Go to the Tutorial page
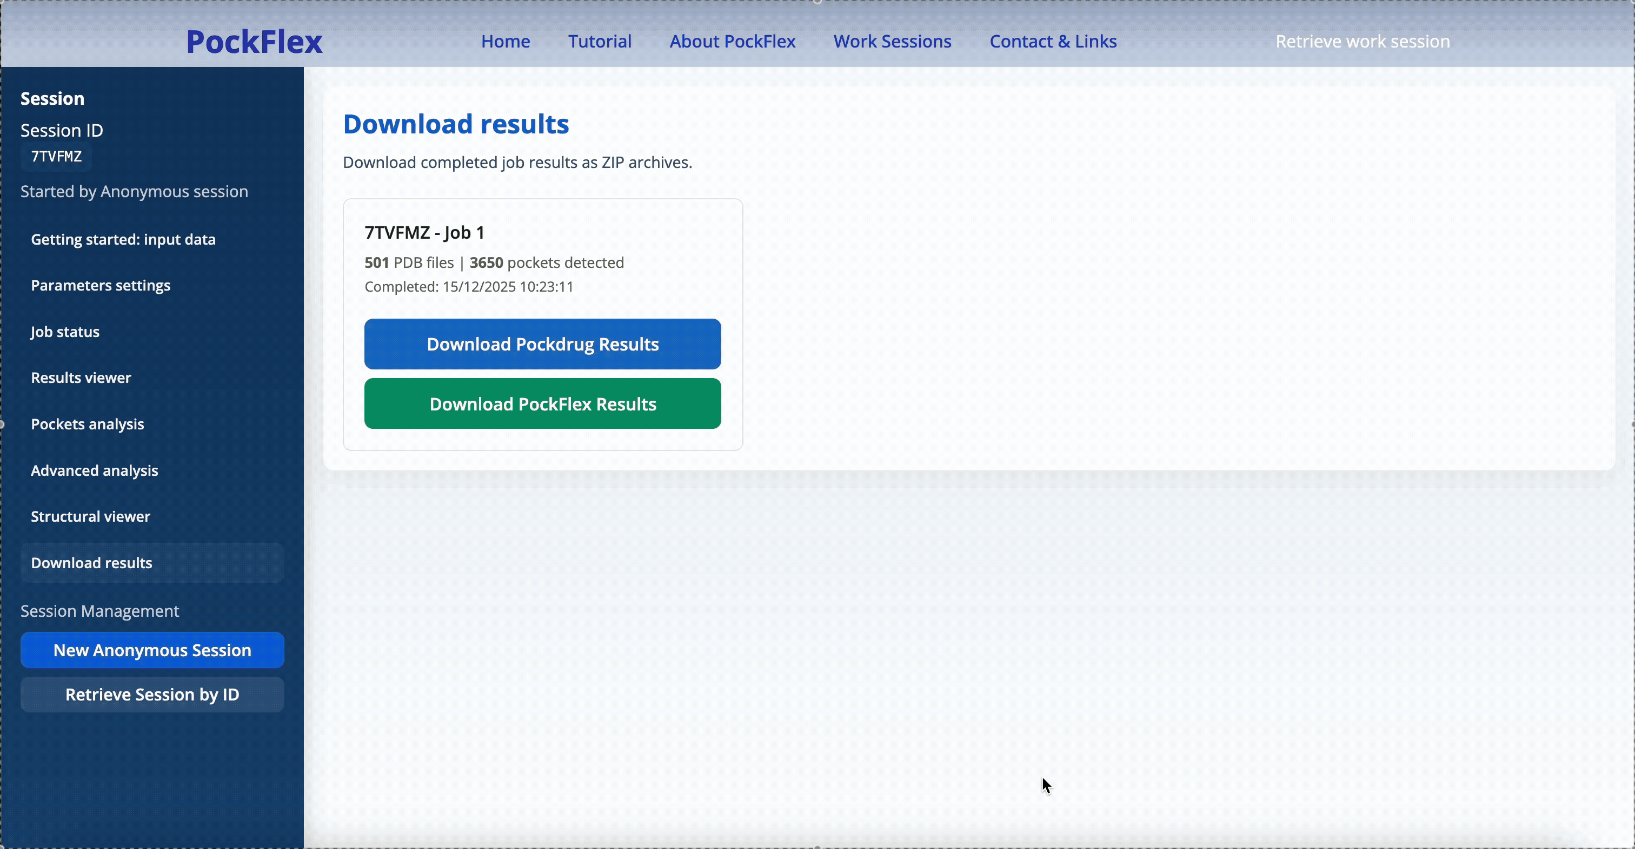This screenshot has height=849, width=1635. pyautogui.click(x=599, y=41)
